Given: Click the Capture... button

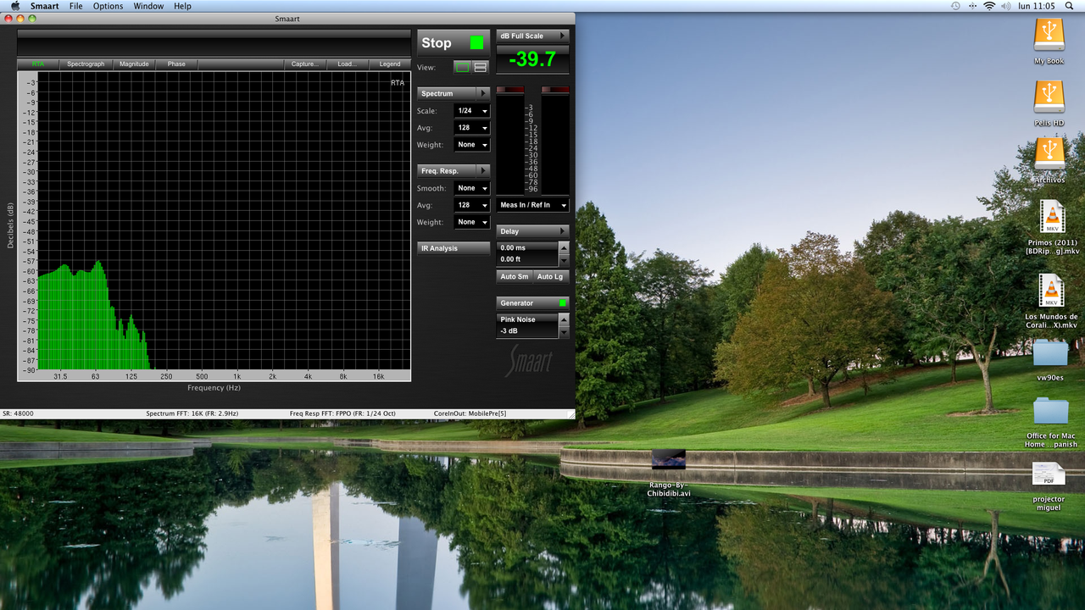Looking at the screenshot, I should [305, 64].
